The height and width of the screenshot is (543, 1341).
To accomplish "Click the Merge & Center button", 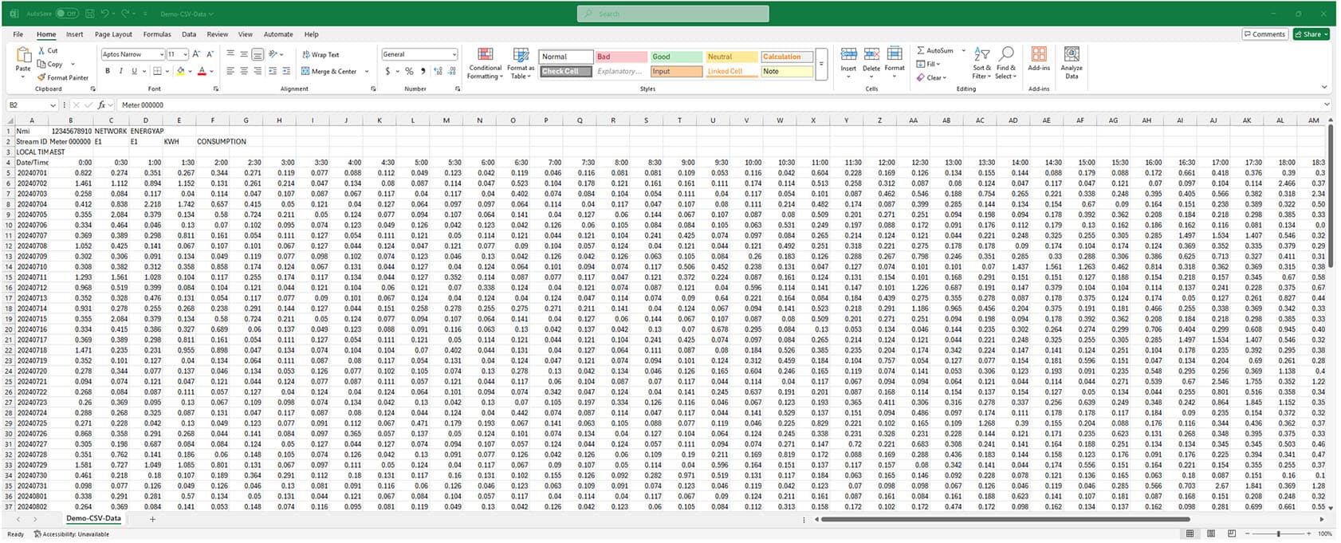I will 329,71.
